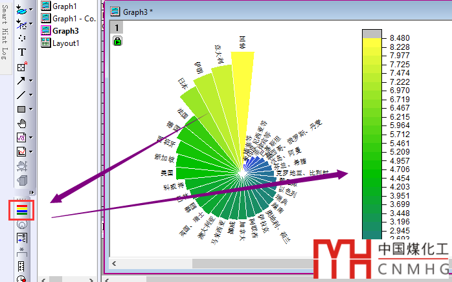Add Color Scale using striped icon

click(x=22, y=210)
